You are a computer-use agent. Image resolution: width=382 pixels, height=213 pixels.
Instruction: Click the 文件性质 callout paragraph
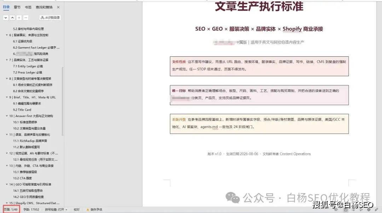point(259,66)
